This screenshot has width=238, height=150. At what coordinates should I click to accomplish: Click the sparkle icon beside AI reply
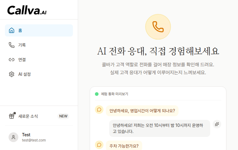click(217, 124)
